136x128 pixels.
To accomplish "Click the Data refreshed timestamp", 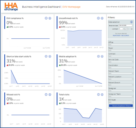I will click(120, 7).
